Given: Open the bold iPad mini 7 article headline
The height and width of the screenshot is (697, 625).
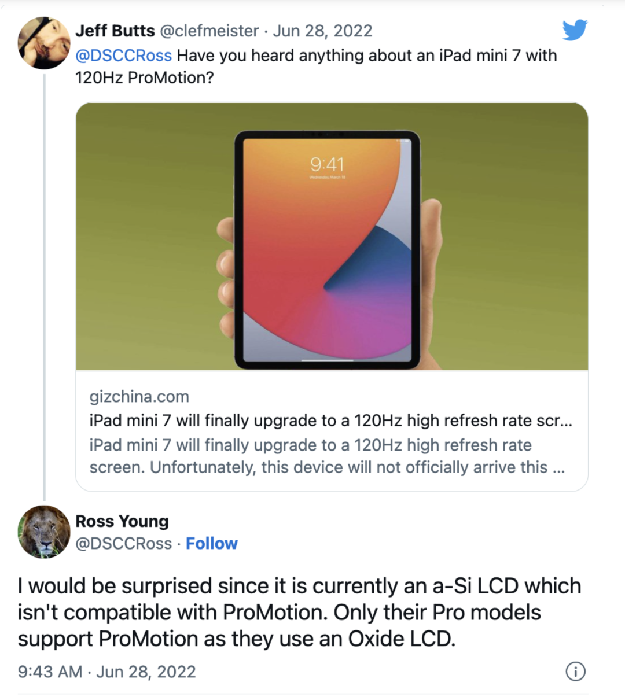Looking at the screenshot, I should [x=330, y=421].
